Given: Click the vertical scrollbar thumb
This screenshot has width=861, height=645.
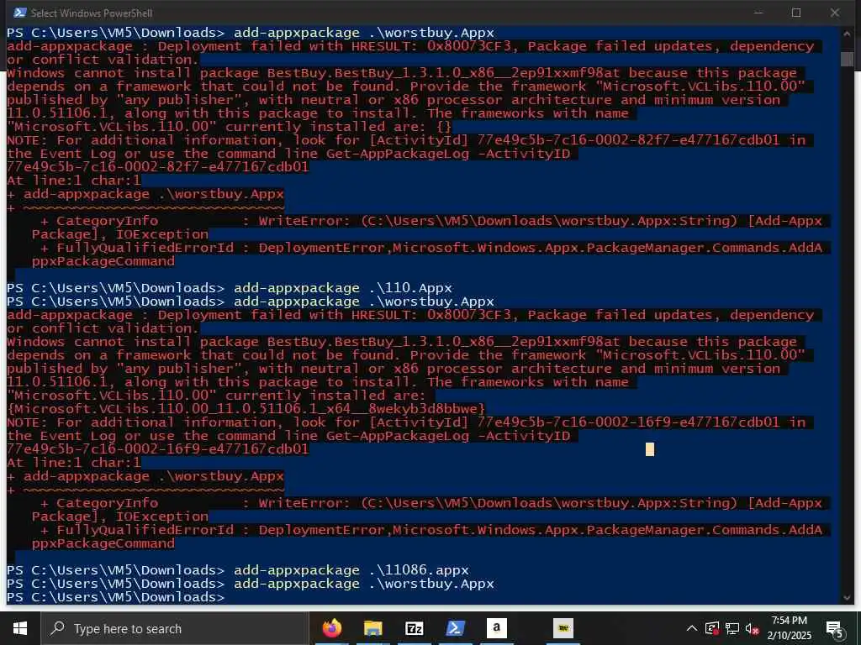Looking at the screenshot, I should tap(847, 60).
